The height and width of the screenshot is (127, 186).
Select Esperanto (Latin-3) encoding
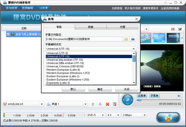(89, 83)
